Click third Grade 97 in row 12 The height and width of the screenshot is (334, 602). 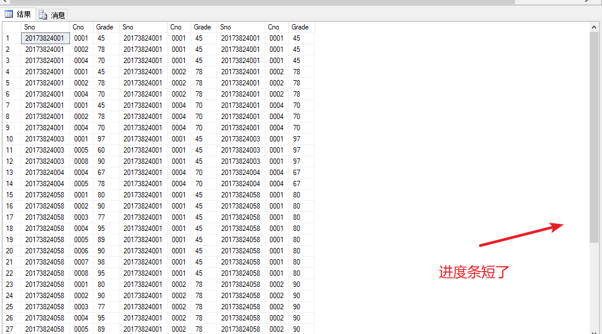(x=302, y=161)
